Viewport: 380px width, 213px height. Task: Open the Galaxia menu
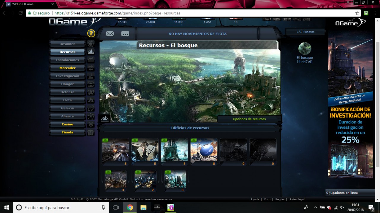(x=67, y=108)
